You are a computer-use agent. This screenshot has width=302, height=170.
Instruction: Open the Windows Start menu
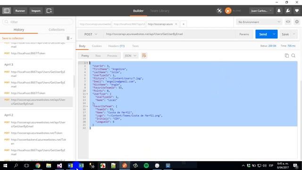point(5,166)
